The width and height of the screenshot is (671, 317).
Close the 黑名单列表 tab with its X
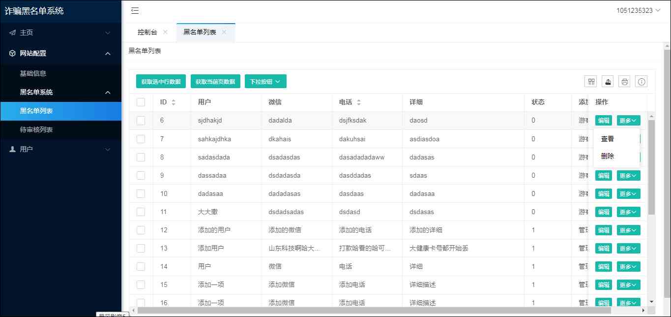pos(224,32)
